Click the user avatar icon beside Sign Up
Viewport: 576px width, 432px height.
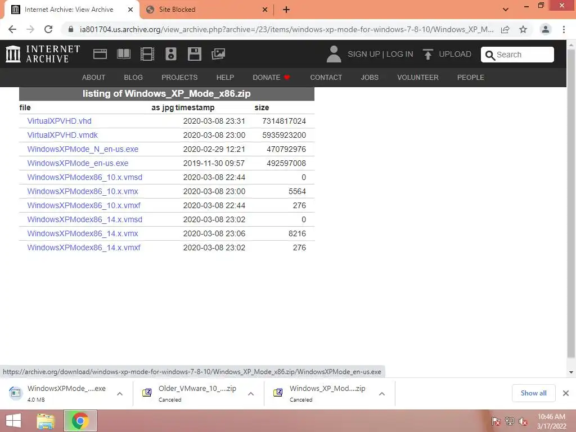[334, 54]
